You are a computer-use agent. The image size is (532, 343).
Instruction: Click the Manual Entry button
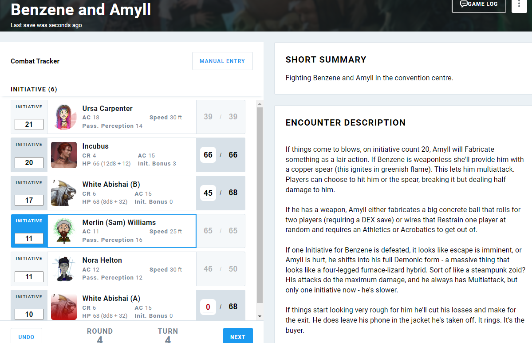pos(222,61)
